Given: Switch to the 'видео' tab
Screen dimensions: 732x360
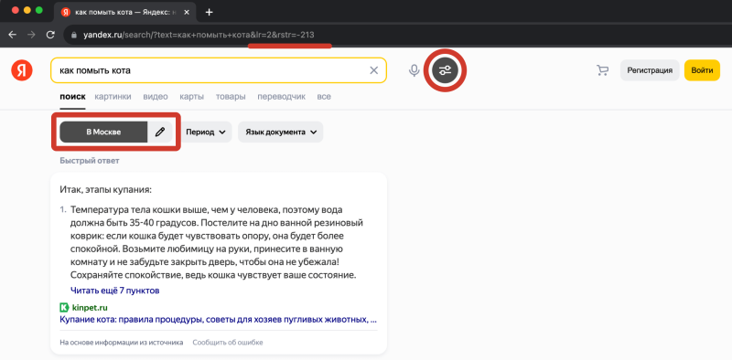Looking at the screenshot, I should click(156, 97).
